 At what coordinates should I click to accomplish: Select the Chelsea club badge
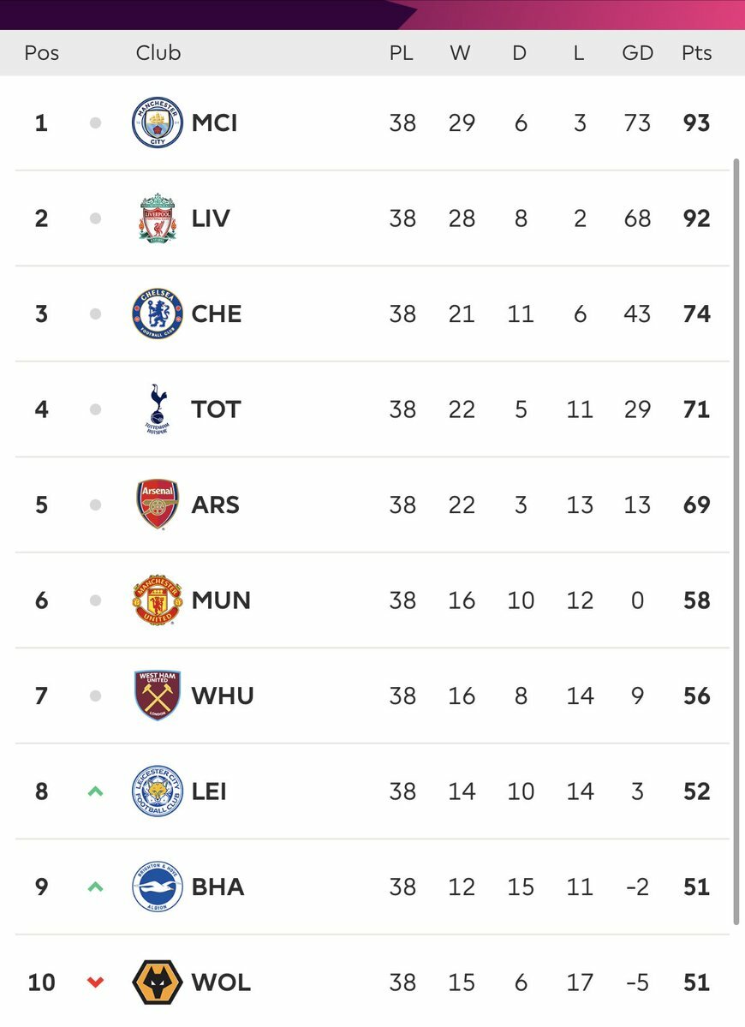(157, 313)
